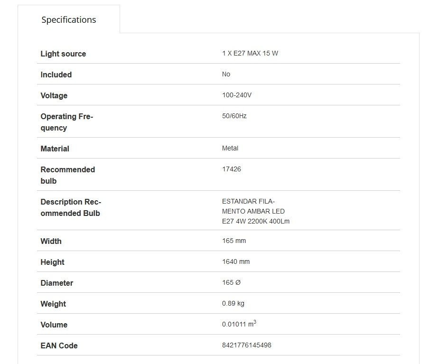Click the Width label
This screenshot has width=430, height=364.
tap(51, 242)
